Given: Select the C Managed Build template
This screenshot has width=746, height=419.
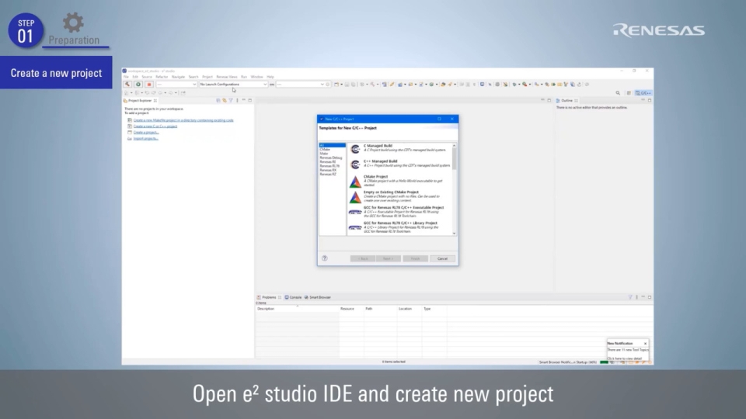Looking at the screenshot, I should [x=399, y=148].
